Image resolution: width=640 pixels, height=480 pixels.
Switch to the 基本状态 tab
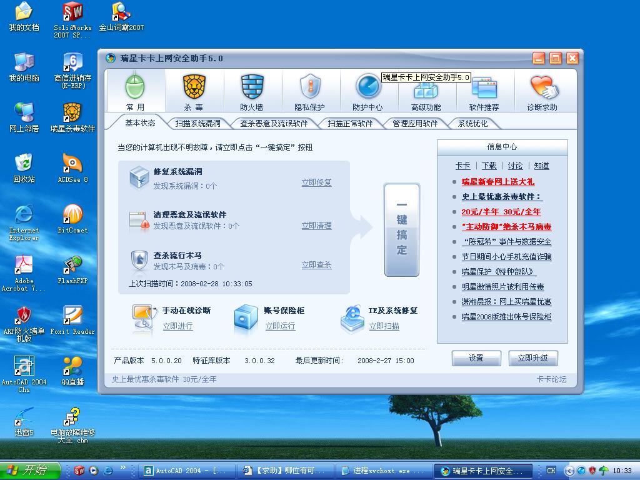140,123
